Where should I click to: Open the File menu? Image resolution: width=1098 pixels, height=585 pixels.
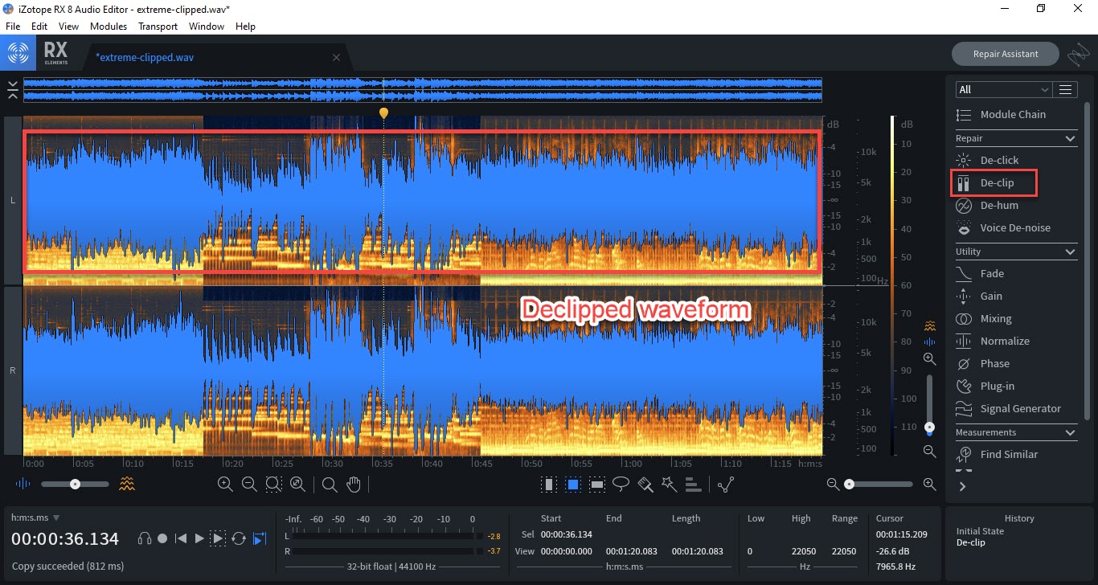(13, 27)
